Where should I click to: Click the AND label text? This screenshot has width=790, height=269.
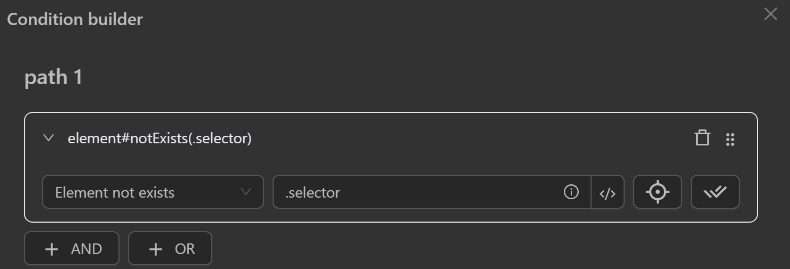click(x=86, y=249)
